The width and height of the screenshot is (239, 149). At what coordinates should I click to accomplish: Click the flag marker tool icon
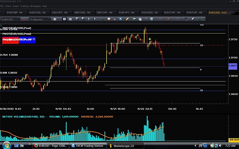[x=94, y=19]
